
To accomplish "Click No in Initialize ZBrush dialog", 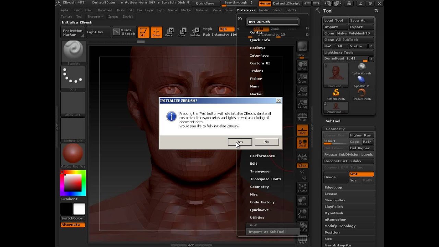I will click(x=266, y=142).
